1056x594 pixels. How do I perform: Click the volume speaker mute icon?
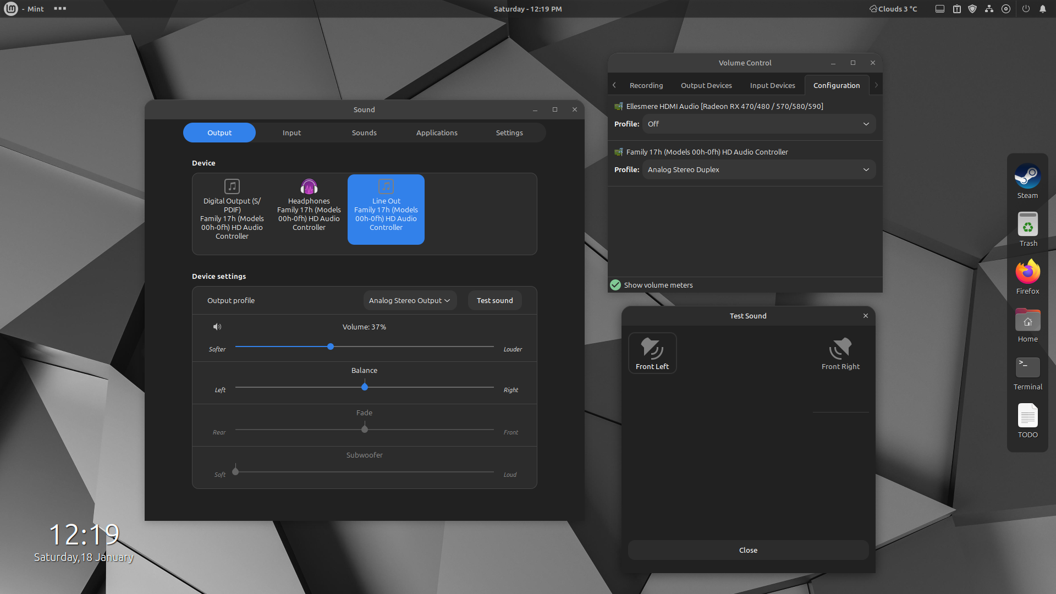point(217,327)
